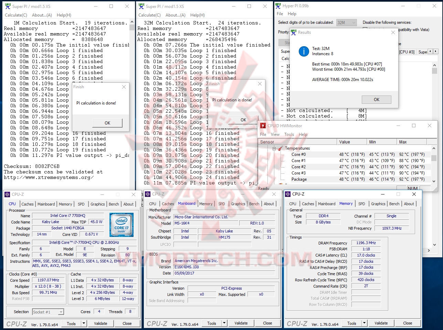Click the CPU-Z chip icon in the Memory tab window
The height and width of the screenshot is (330, 443).
click(x=288, y=194)
